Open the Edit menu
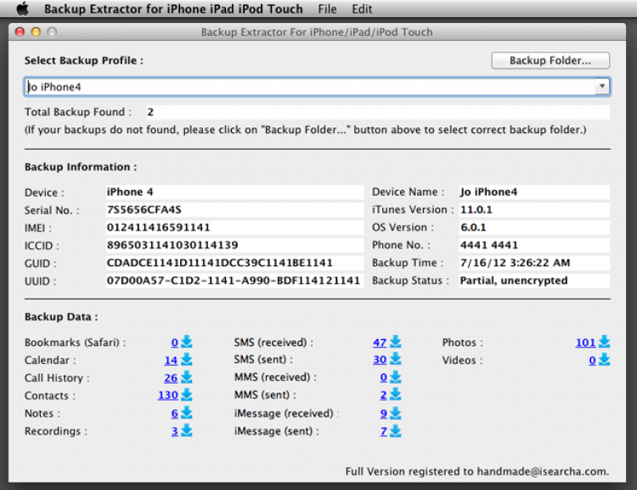 tap(362, 9)
